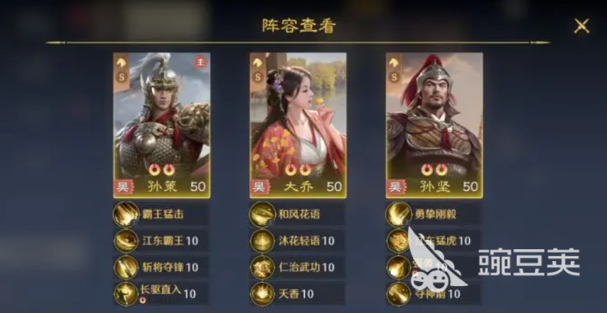Tap the 霸王猛击 skill icon

[127, 214]
